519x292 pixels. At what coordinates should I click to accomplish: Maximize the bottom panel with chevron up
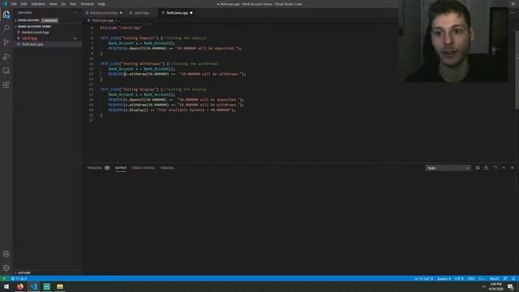click(504, 168)
